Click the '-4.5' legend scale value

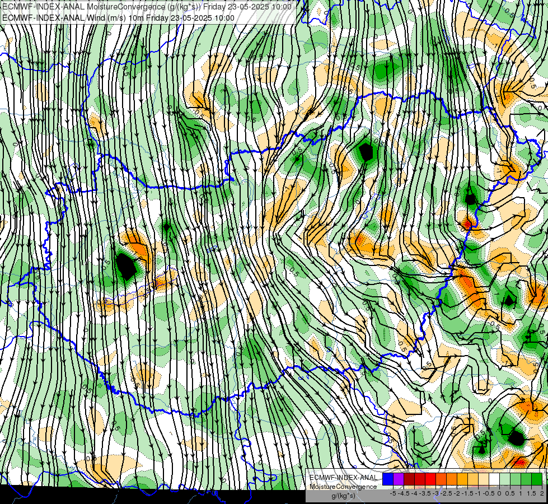pyautogui.click(x=404, y=493)
